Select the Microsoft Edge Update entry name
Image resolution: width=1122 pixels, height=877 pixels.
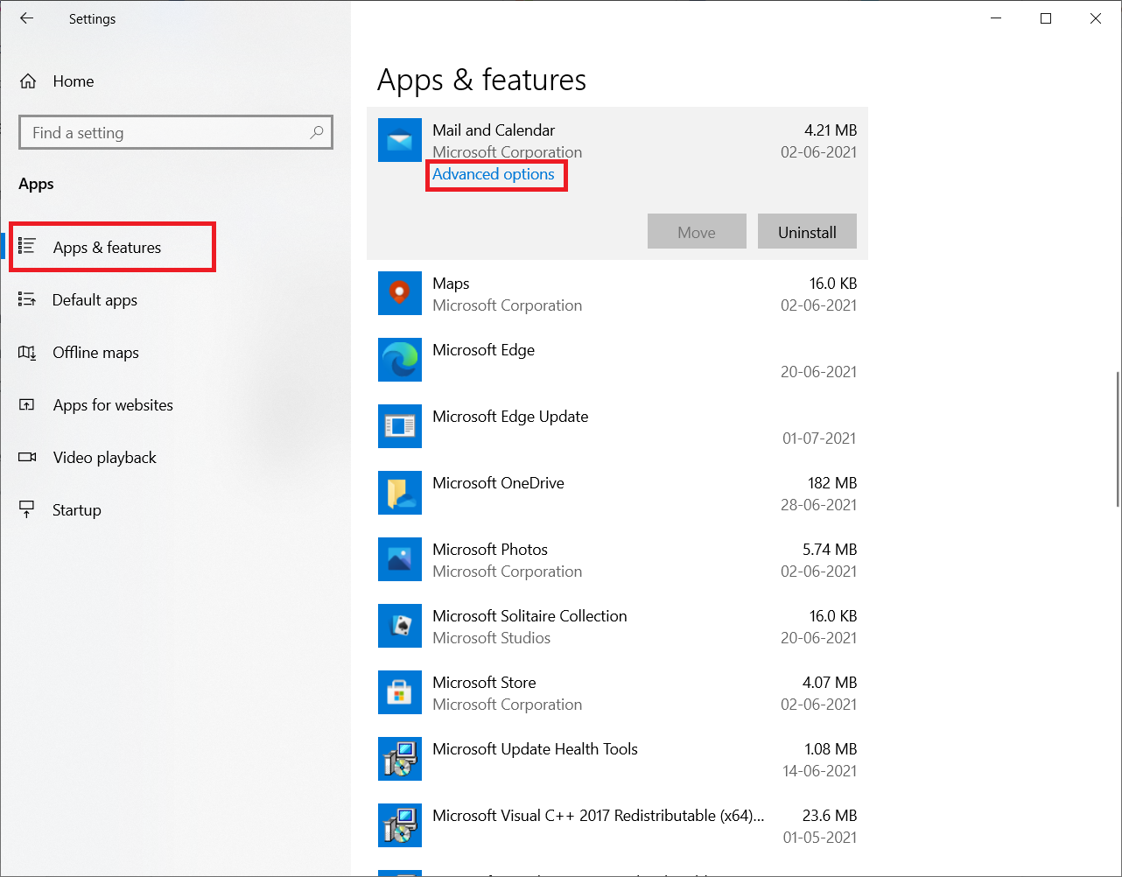pos(510,417)
